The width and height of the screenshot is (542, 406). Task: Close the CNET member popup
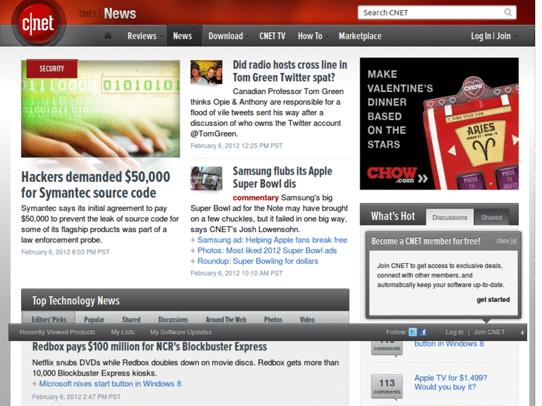pos(506,241)
